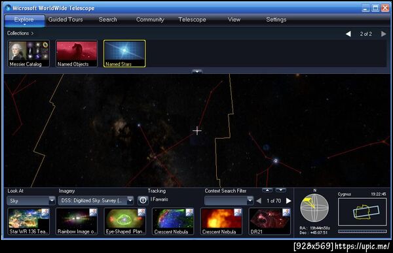393x253 pixels.
Task: Open the Telescope tab
Action: point(192,20)
